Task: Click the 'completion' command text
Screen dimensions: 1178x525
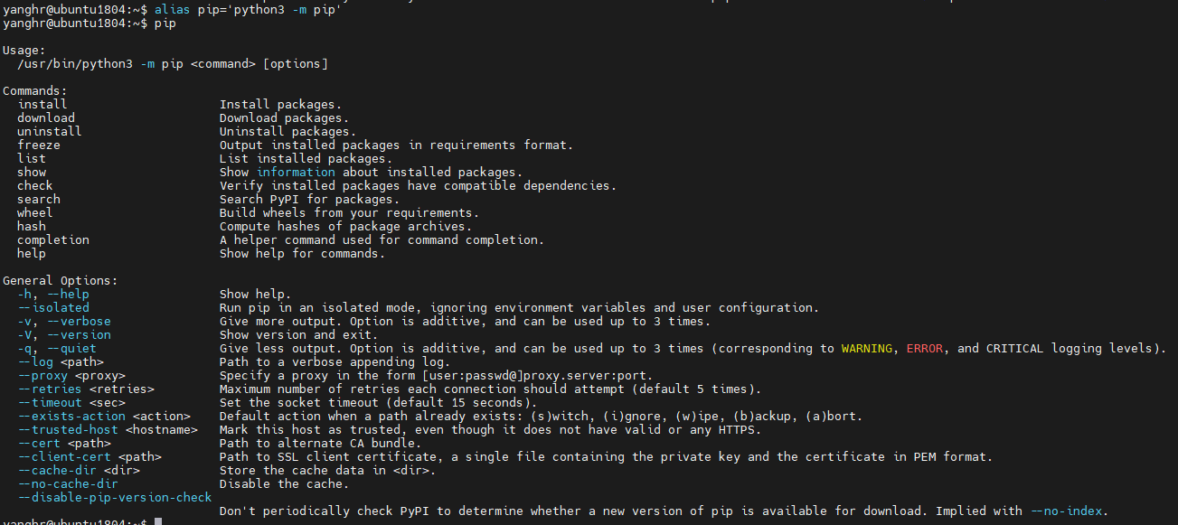Action: point(53,239)
